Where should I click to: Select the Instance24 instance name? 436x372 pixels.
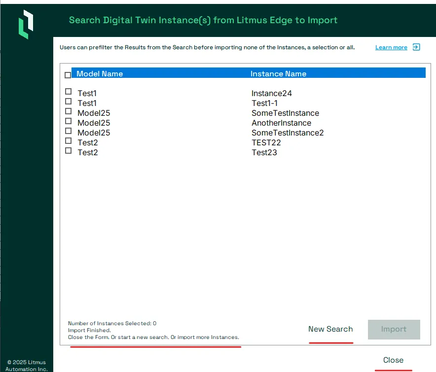click(x=272, y=93)
